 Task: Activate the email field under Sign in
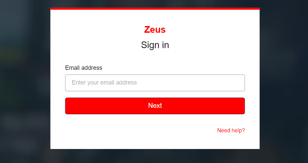pyautogui.click(x=155, y=83)
